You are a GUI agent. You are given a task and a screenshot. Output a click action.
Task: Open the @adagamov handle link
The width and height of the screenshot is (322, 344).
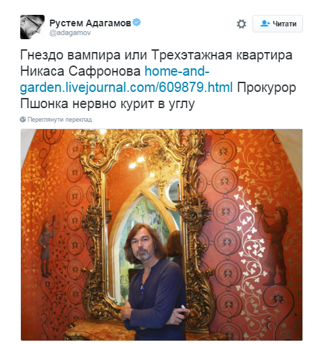point(70,33)
